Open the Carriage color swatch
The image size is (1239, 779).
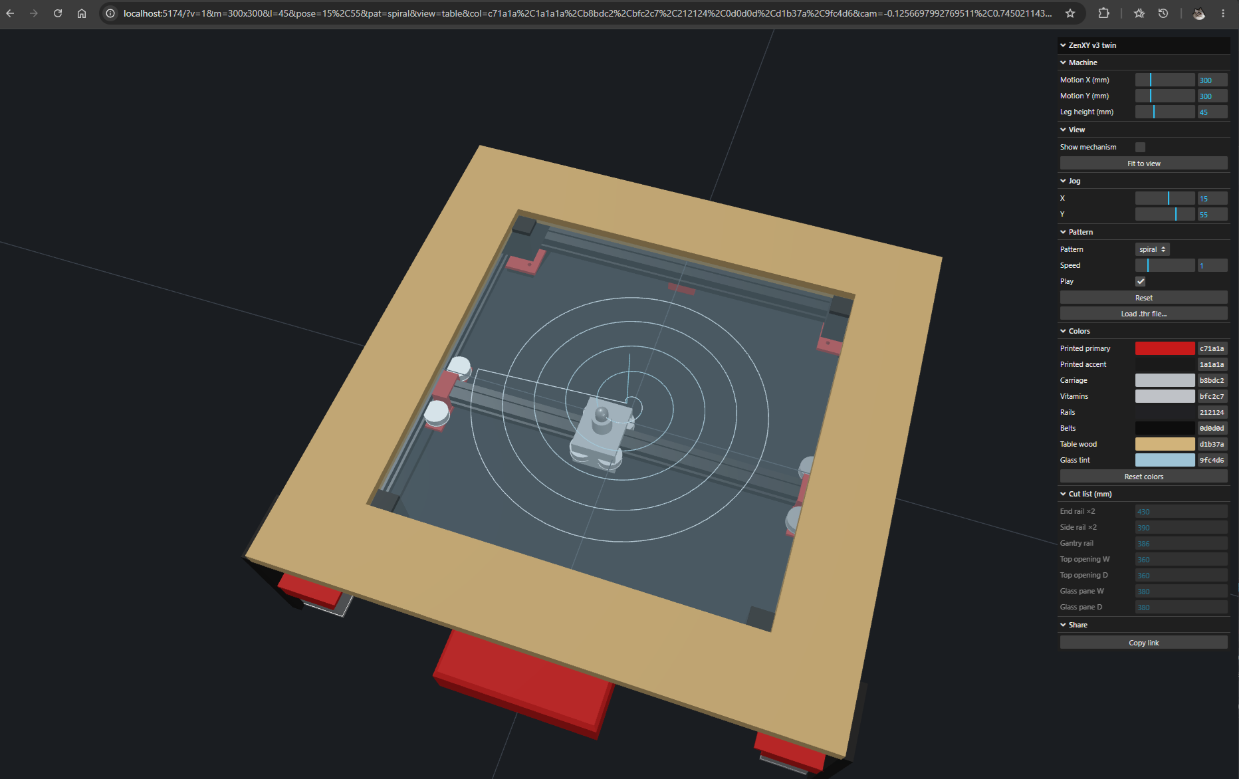point(1165,380)
